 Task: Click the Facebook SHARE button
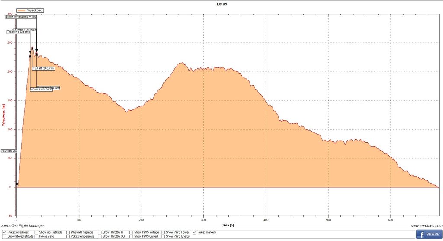coord(429,234)
